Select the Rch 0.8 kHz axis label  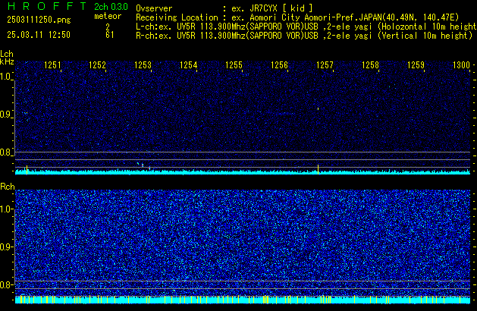5,284
